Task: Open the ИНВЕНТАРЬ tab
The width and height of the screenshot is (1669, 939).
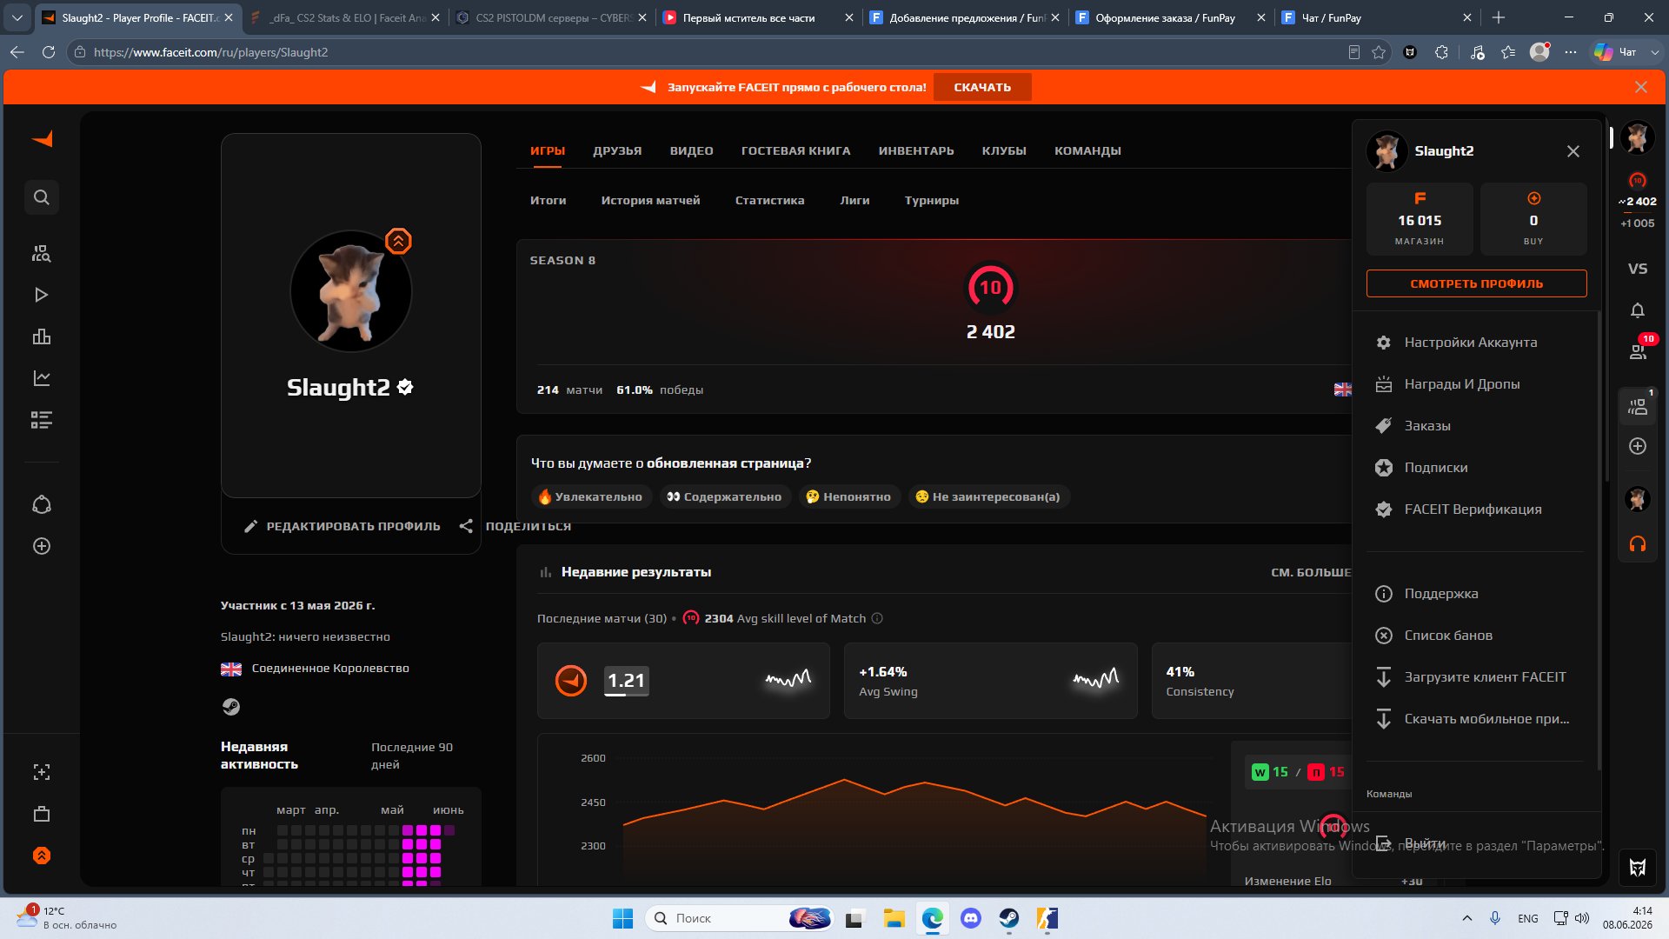Action: click(x=916, y=150)
